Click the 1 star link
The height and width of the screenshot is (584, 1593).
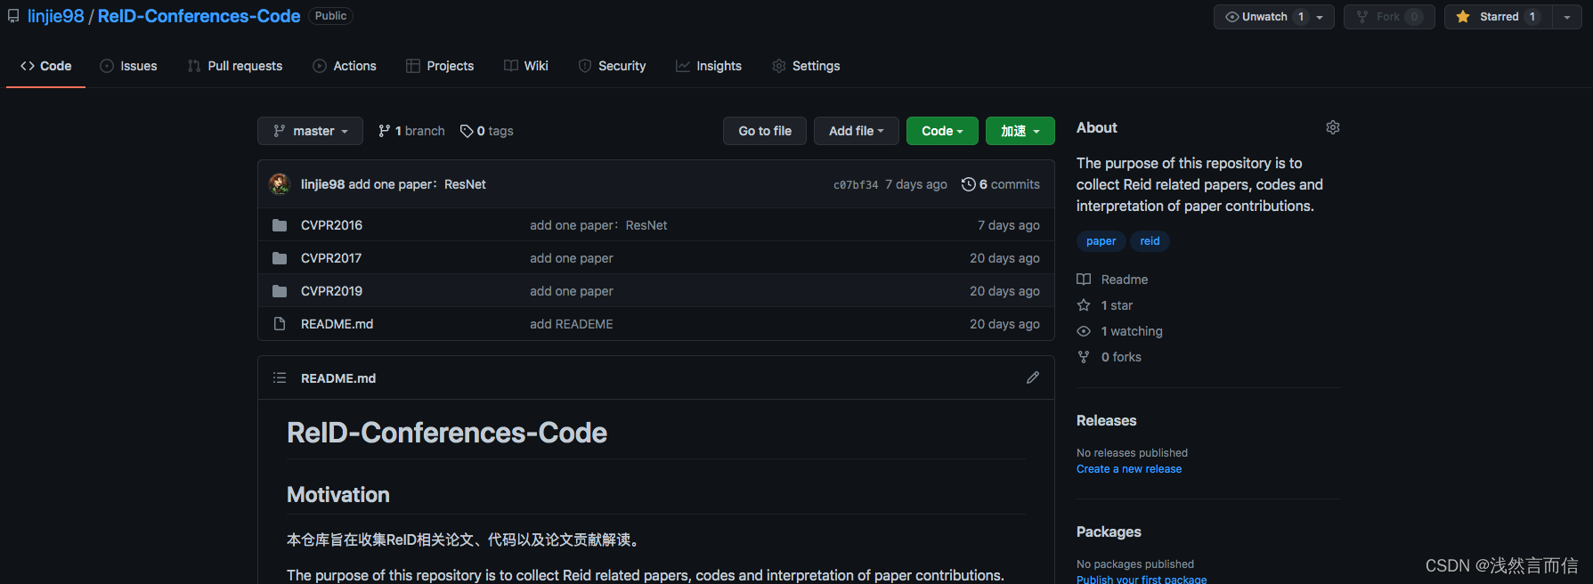(x=1104, y=305)
